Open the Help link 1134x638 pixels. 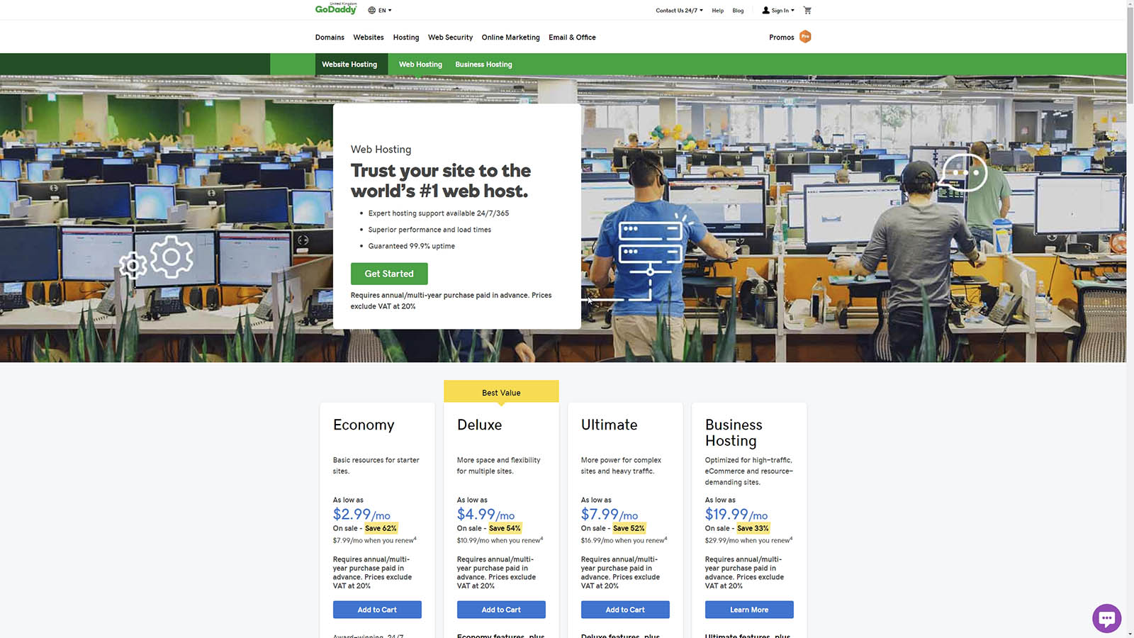pyautogui.click(x=718, y=11)
